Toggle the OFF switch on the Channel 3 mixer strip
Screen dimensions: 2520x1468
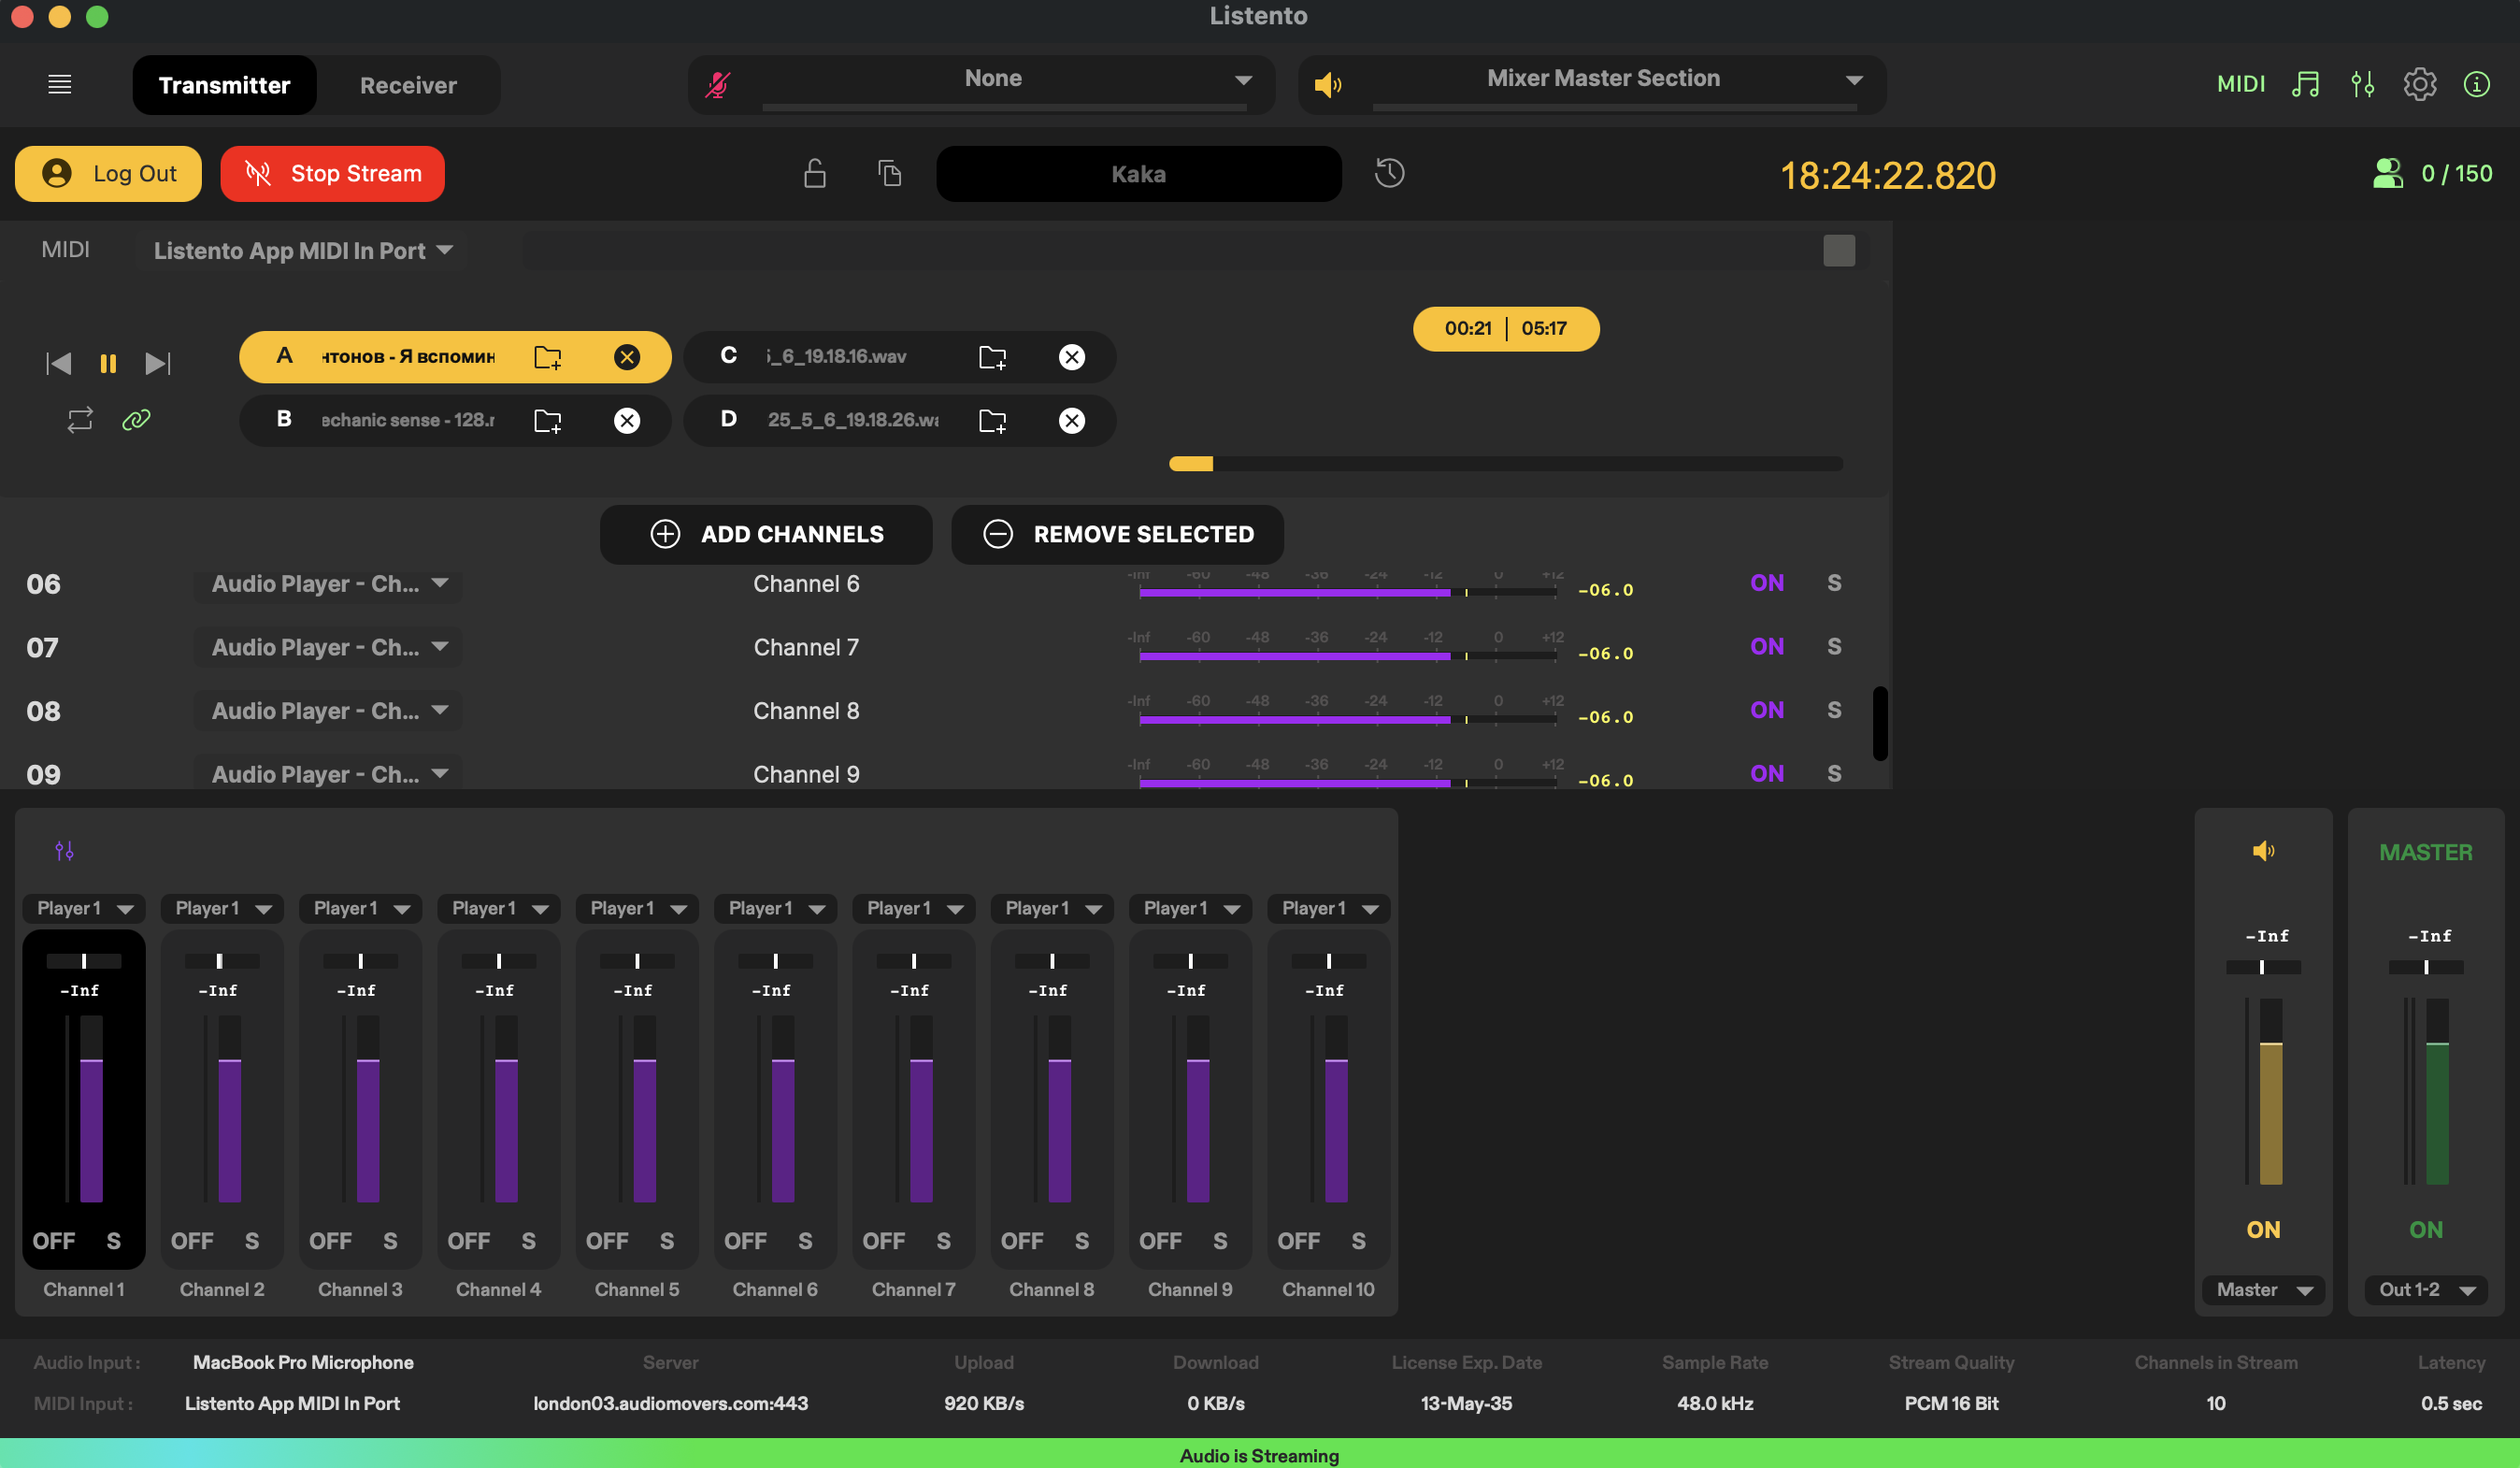[x=330, y=1241]
